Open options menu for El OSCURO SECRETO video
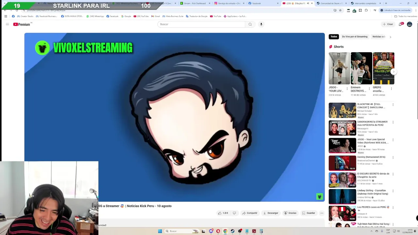This screenshot has height=235, width=418. (393, 174)
